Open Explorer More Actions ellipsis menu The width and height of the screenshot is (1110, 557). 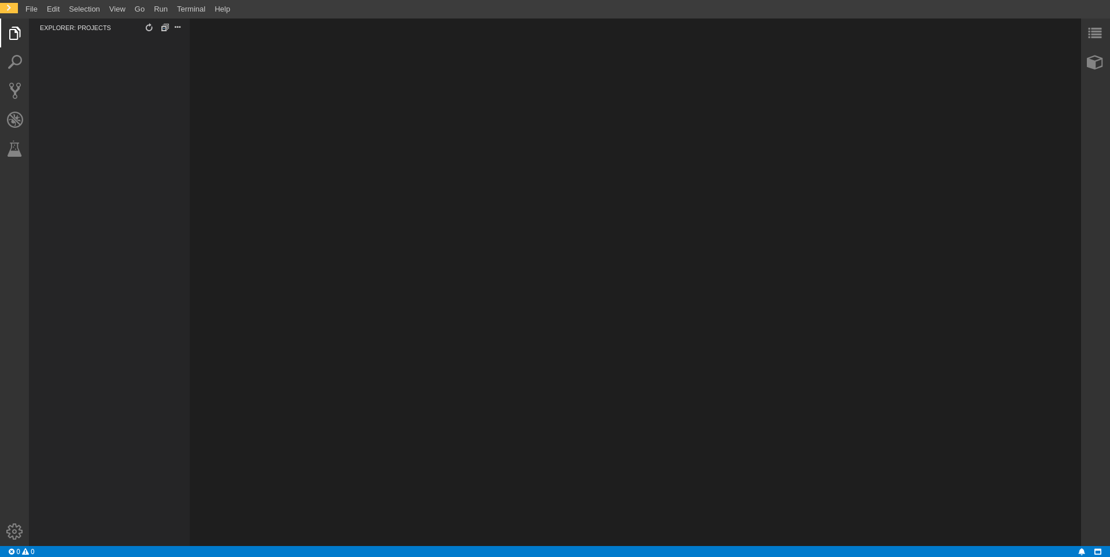pos(178,27)
